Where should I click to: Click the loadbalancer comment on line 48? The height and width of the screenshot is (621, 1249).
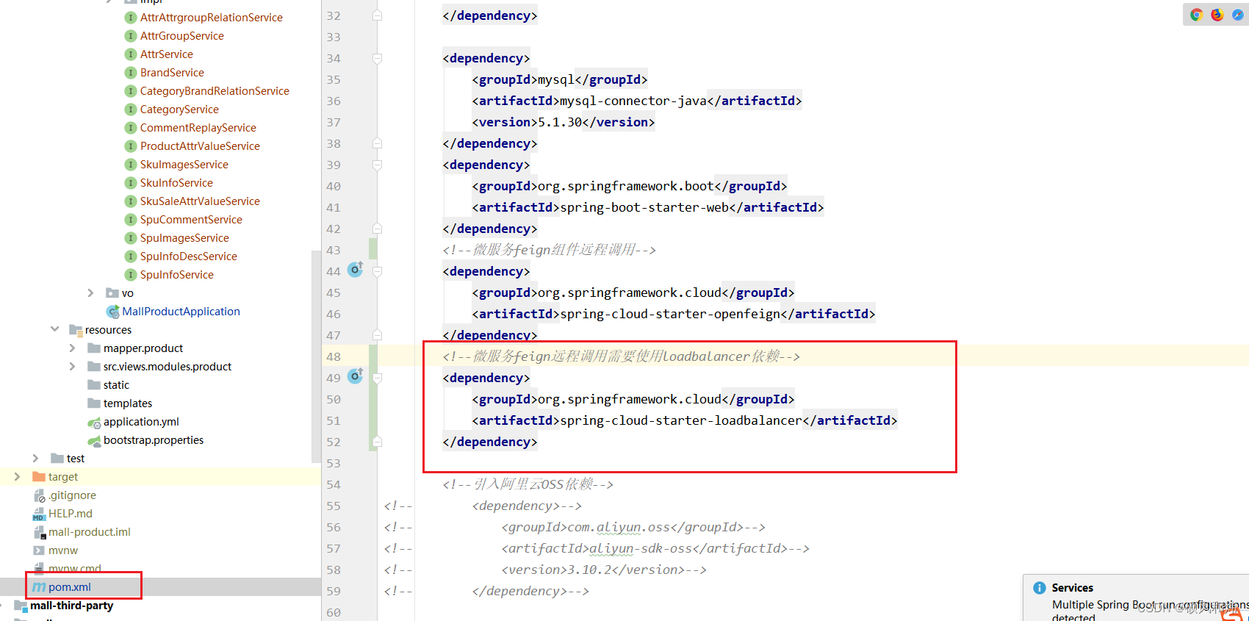(x=621, y=356)
